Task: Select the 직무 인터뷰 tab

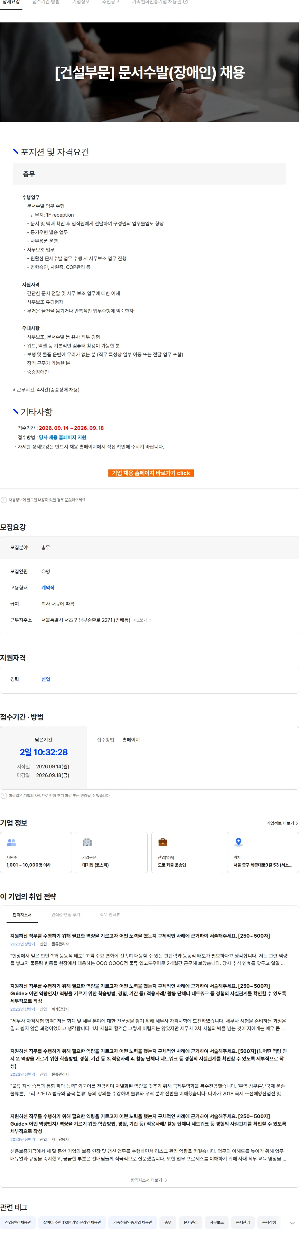Action: tap(110, 915)
